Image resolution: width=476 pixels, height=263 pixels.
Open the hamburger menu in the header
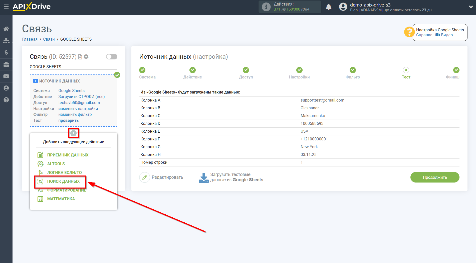point(6,7)
